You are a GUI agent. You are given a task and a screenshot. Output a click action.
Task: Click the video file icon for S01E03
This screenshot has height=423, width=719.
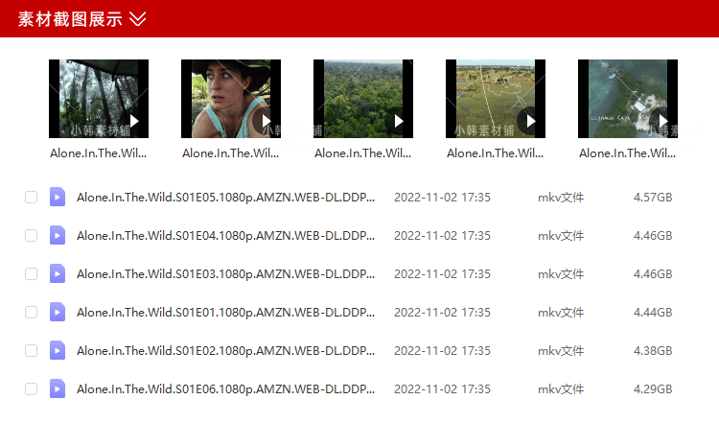[x=58, y=274]
